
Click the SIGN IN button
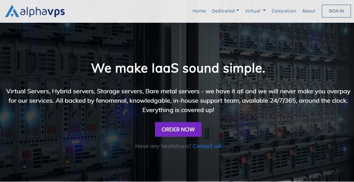[336, 11]
